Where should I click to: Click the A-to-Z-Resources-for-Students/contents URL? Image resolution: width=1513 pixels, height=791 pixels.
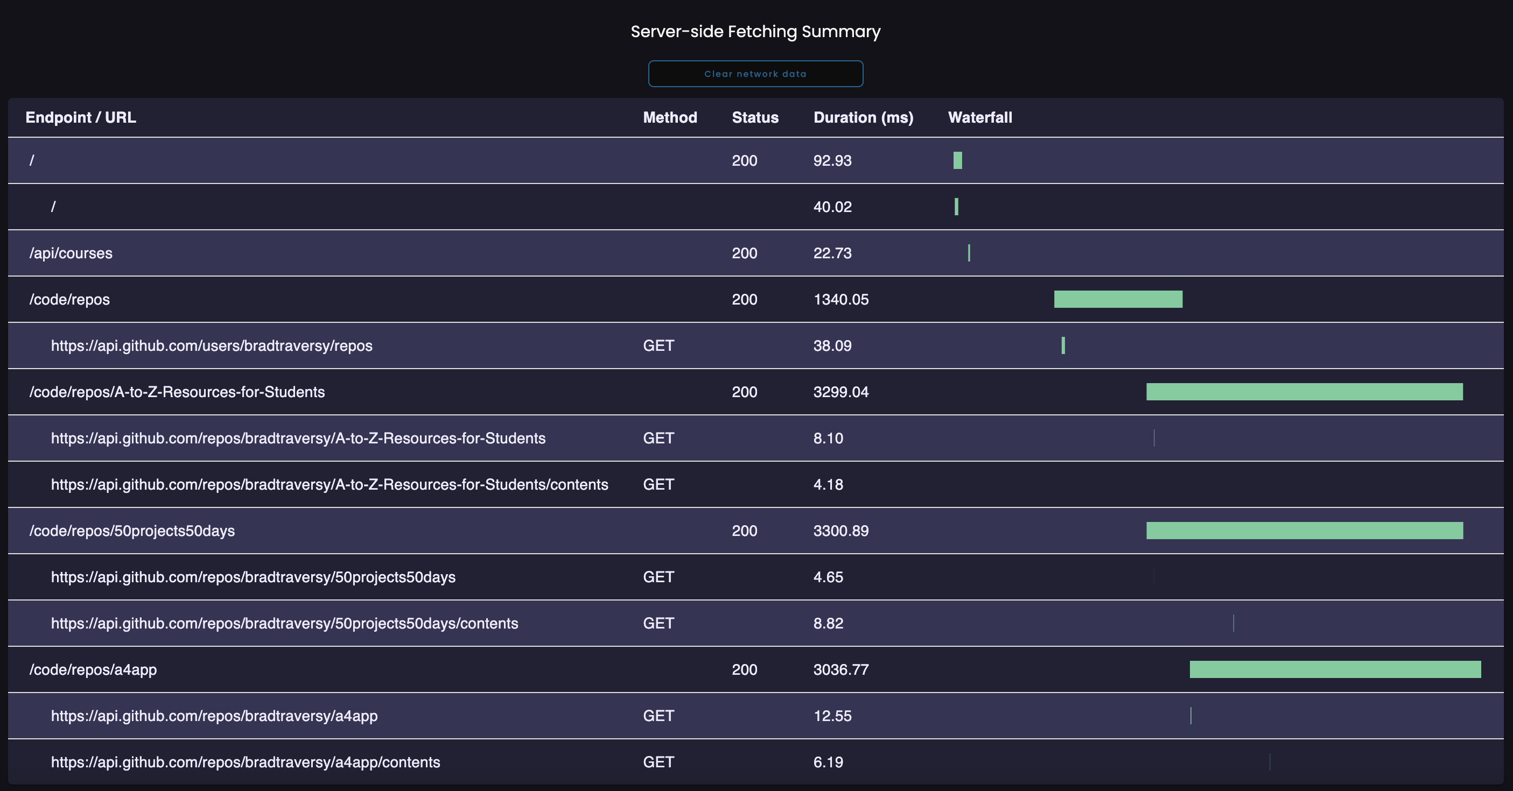330,485
